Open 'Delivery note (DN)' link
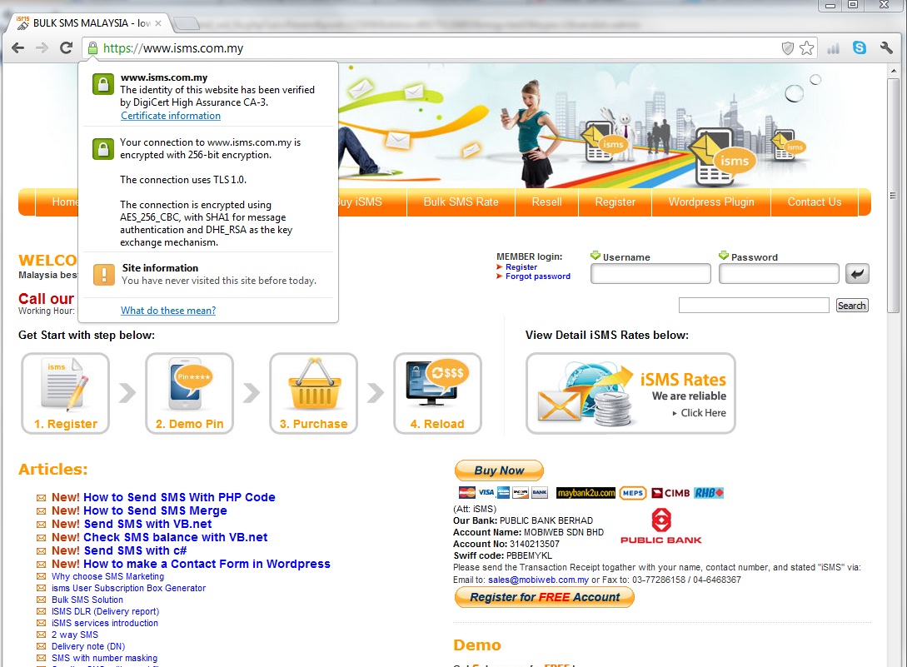The width and height of the screenshot is (907, 667). pyautogui.click(x=88, y=646)
